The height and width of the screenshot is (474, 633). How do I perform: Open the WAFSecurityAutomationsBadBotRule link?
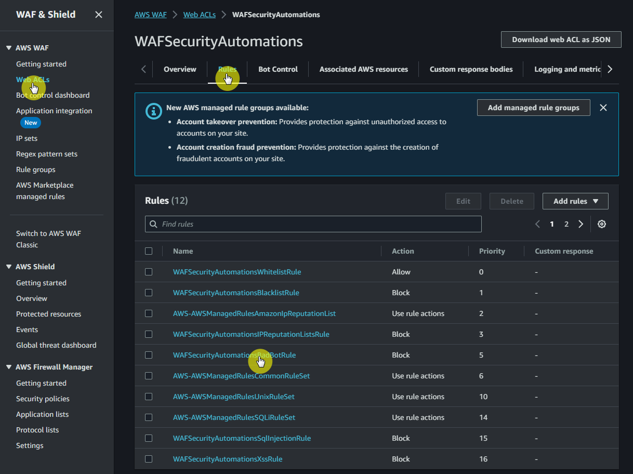[234, 355]
